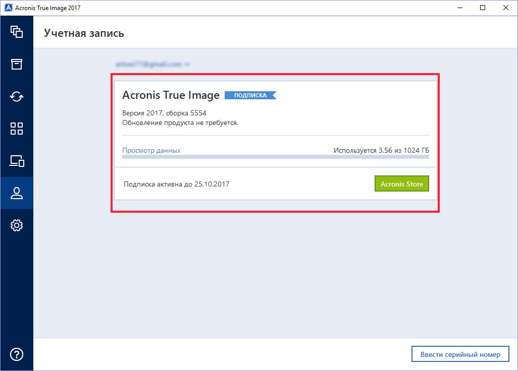Select the Account person icon
This screenshot has width=518, height=371.
coord(17,193)
